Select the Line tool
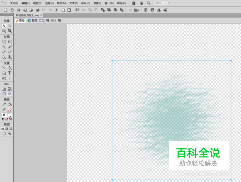The image size is (241, 182). coord(4,68)
